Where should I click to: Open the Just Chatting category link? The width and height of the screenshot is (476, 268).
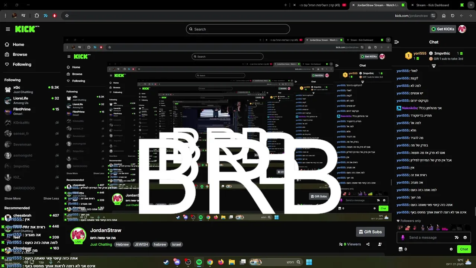(101, 245)
